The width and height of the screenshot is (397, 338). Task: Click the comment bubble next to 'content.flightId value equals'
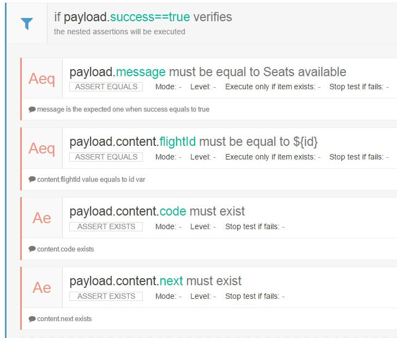(32, 179)
